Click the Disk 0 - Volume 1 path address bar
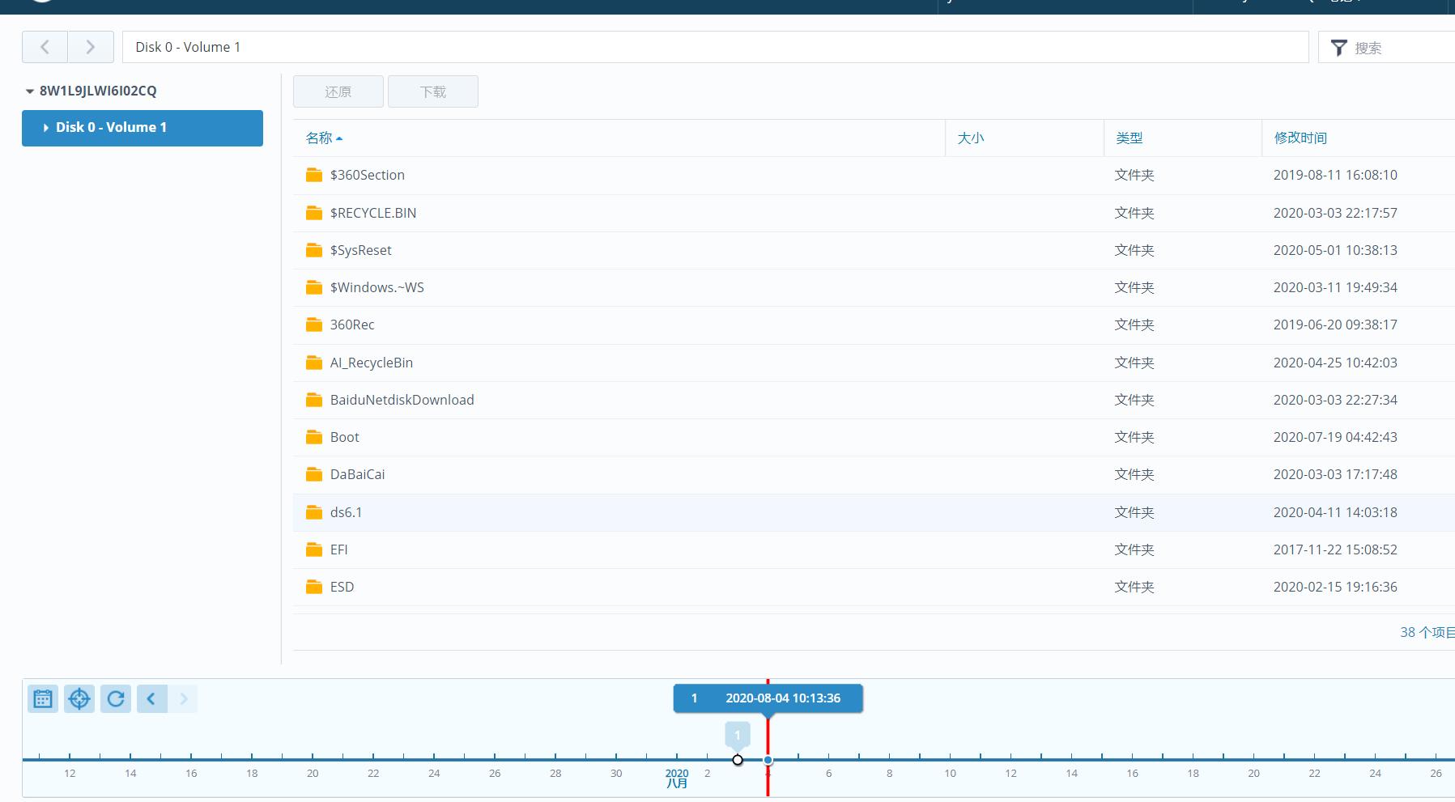Screen dimensions: 1455x802 tap(716, 47)
